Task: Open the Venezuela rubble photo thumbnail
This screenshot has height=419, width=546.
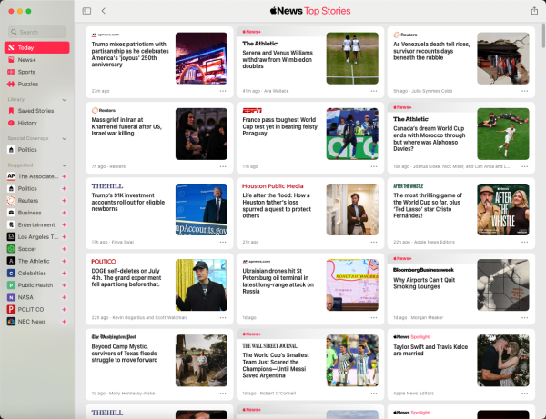Action: tap(503, 58)
